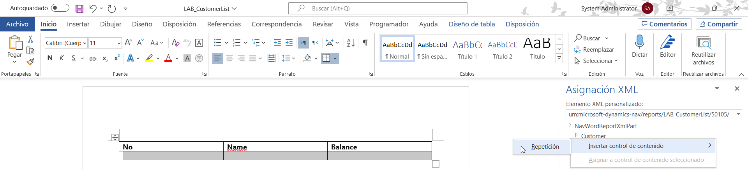This screenshot has width=748, height=170.
Task: Click the table move handle icon
Action: 115,137
